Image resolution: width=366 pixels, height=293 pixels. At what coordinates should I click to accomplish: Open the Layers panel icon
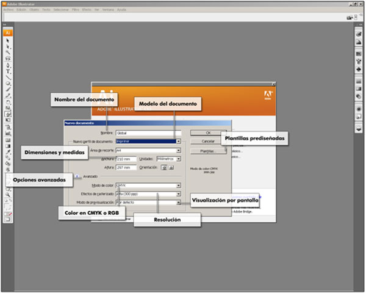click(x=359, y=129)
